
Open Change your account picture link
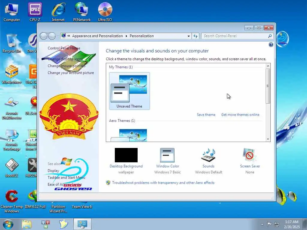[71, 72]
